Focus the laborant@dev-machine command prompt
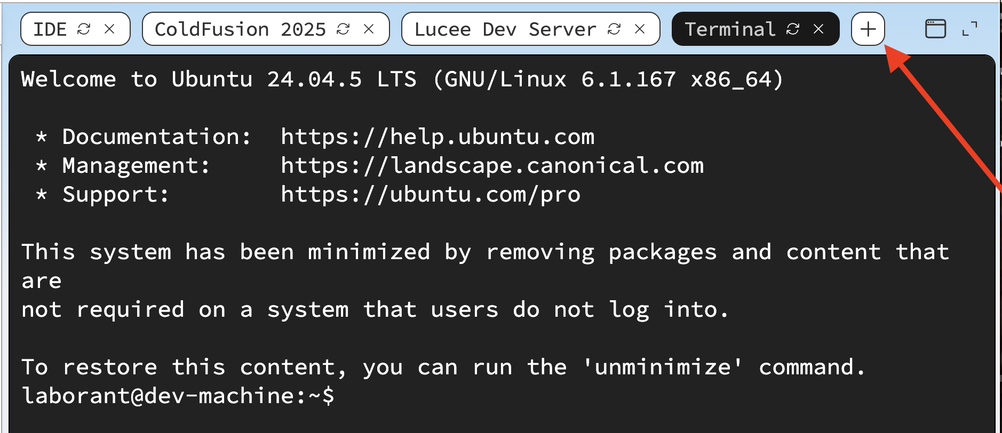The height and width of the screenshot is (433, 1002). (x=178, y=396)
